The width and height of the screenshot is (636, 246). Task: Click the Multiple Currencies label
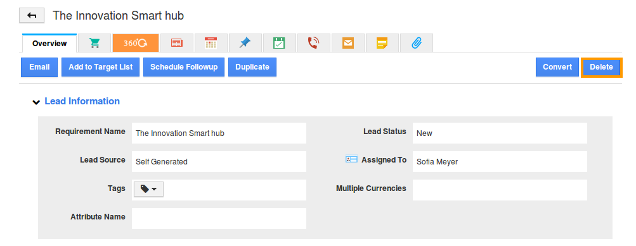(x=371, y=188)
